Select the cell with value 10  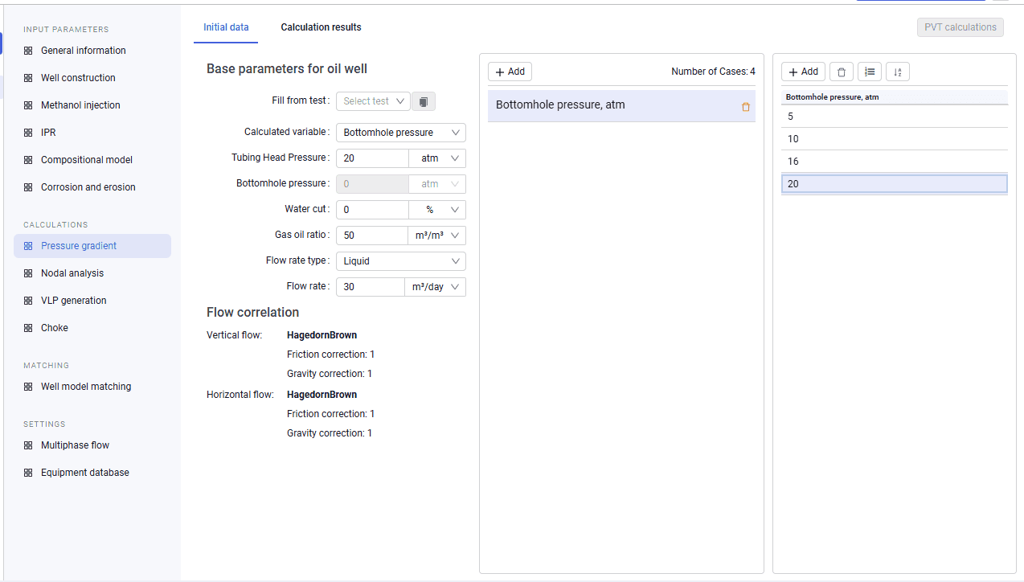[x=895, y=139]
